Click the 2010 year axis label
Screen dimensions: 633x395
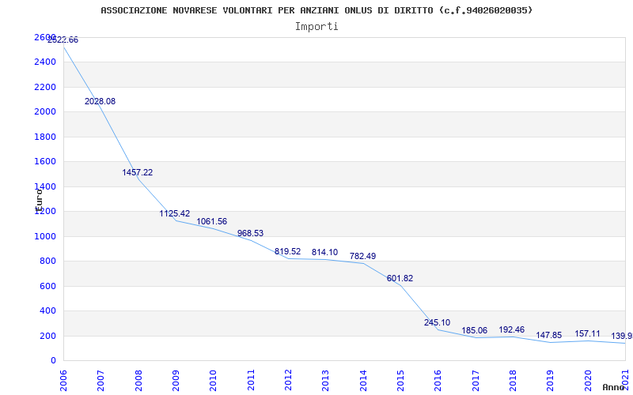213,381
